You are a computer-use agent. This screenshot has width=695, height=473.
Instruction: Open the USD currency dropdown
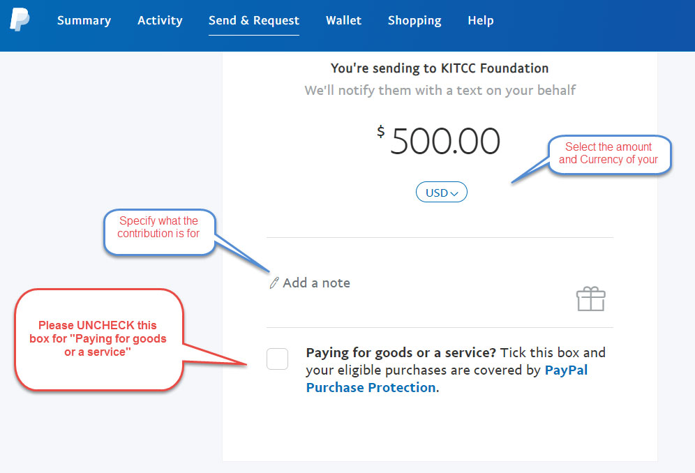(x=441, y=193)
